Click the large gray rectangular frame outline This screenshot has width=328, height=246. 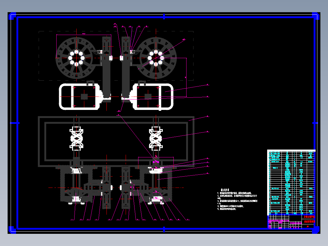(x=116, y=142)
